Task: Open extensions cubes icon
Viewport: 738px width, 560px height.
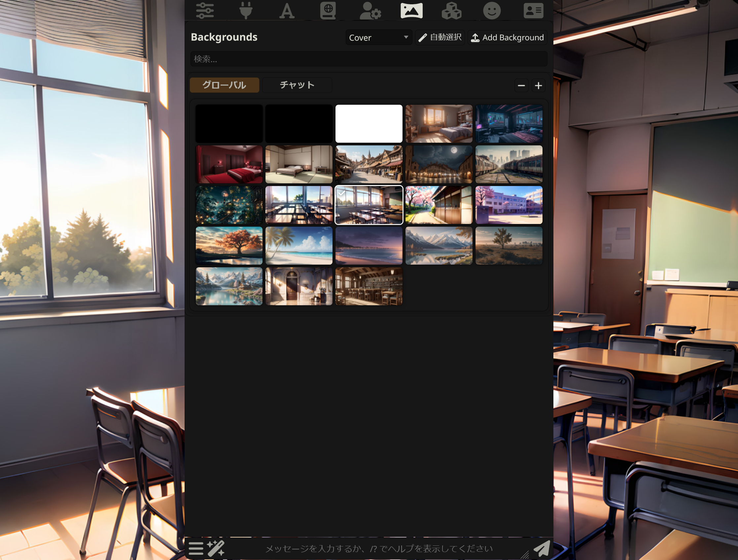Action: pos(451,11)
